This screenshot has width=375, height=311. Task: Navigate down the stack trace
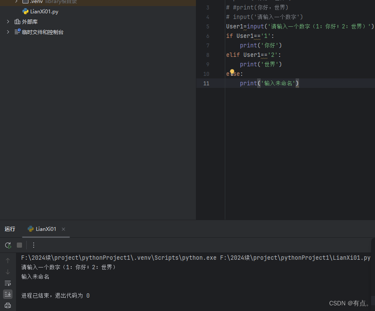7,272
